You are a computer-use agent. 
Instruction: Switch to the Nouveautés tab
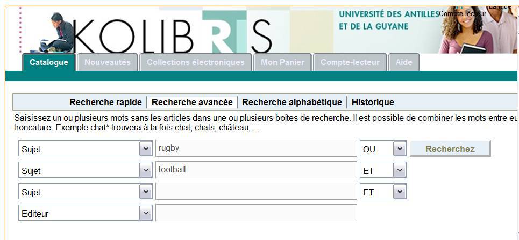pos(108,62)
